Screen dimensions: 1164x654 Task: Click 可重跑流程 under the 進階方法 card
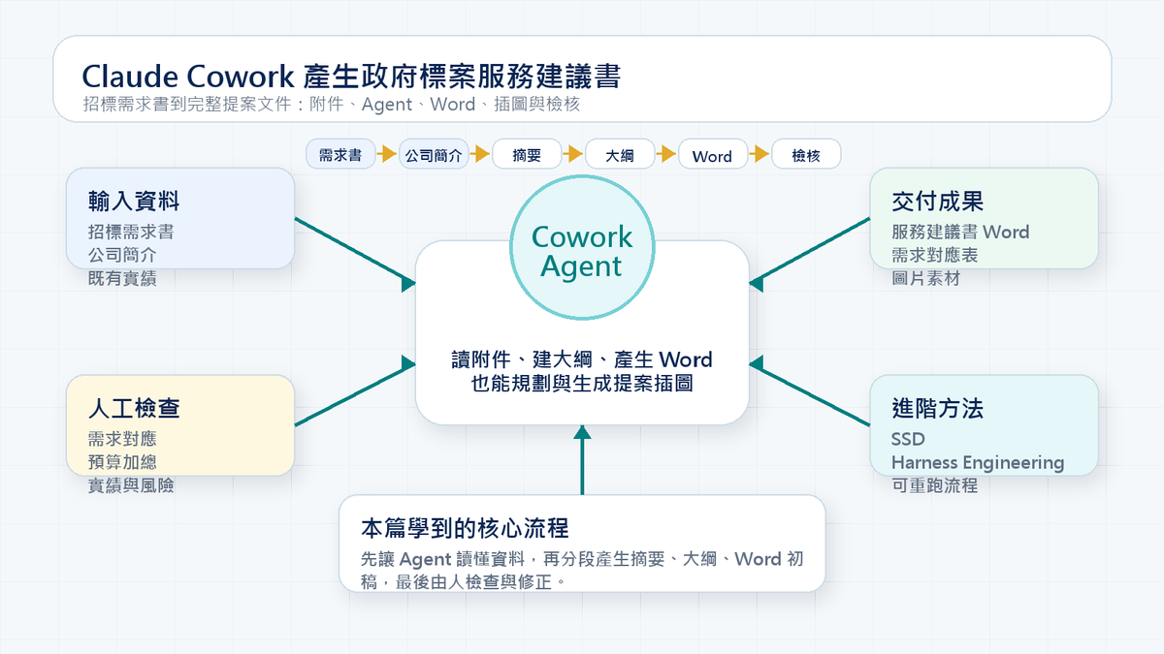(935, 486)
